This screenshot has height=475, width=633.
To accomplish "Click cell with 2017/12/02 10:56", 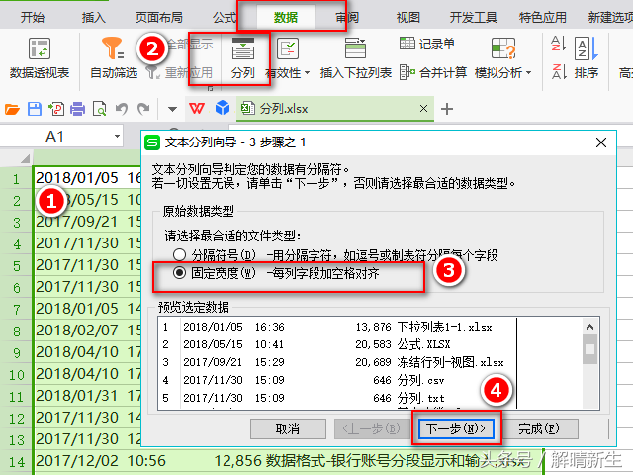I will point(289,461).
